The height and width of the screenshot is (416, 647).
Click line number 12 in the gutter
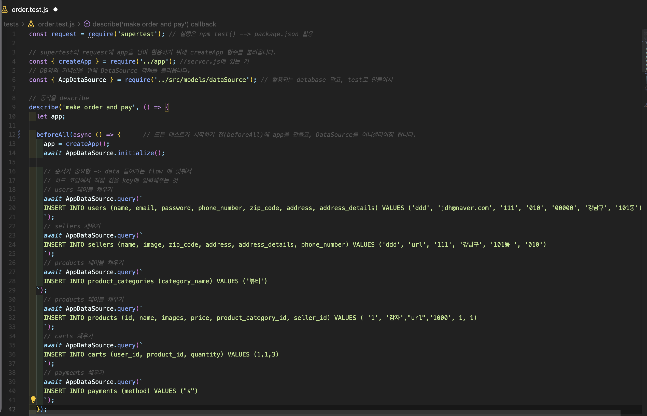12,135
